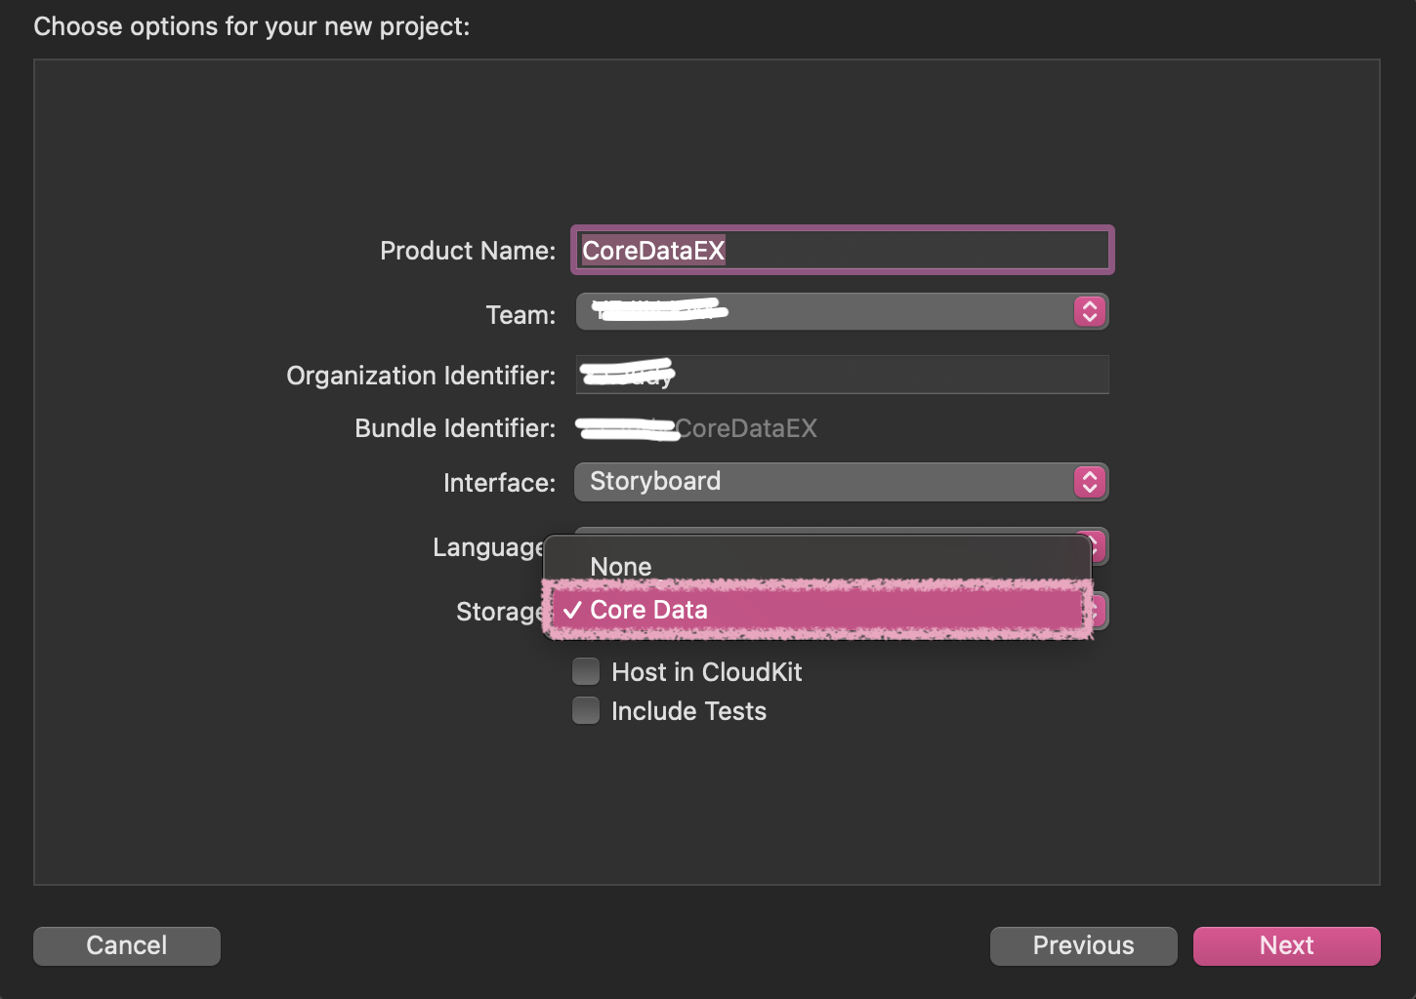The image size is (1416, 999).
Task: Choose Core Data storage option
Action: pos(817,610)
